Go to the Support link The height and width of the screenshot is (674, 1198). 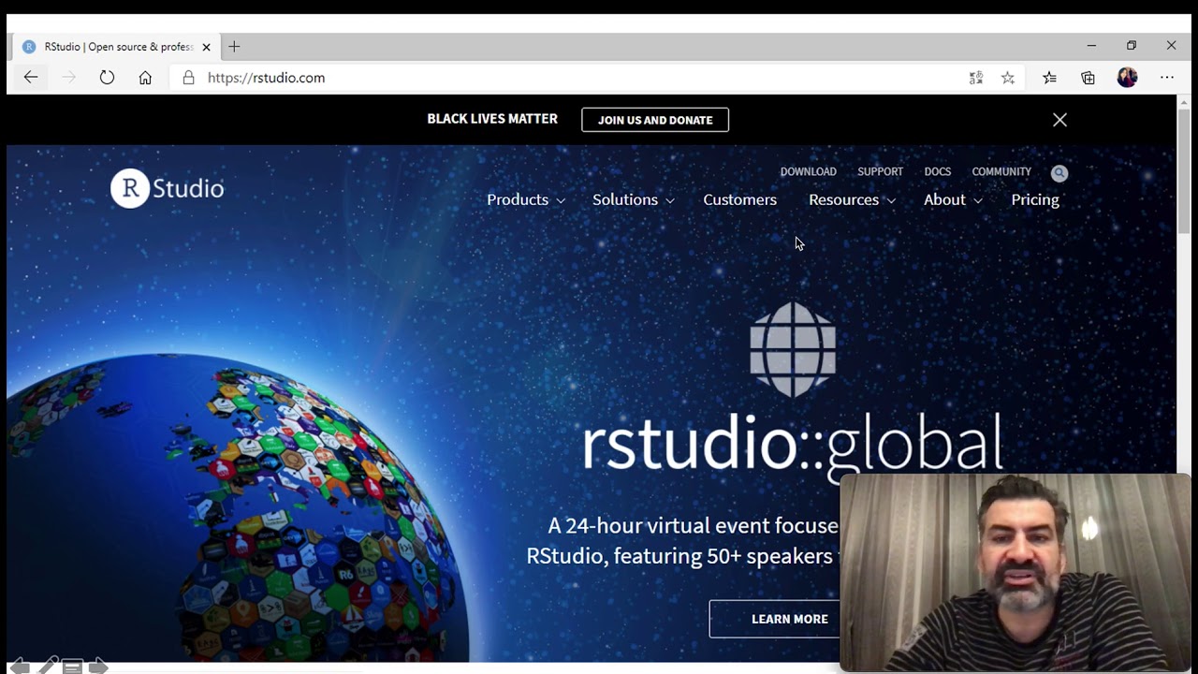pyautogui.click(x=881, y=171)
